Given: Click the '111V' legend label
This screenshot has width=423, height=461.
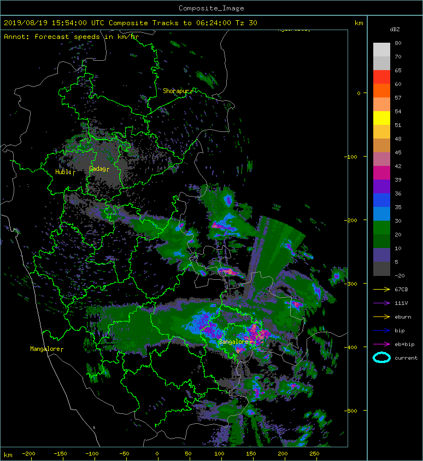Looking at the screenshot, I should (x=401, y=303).
